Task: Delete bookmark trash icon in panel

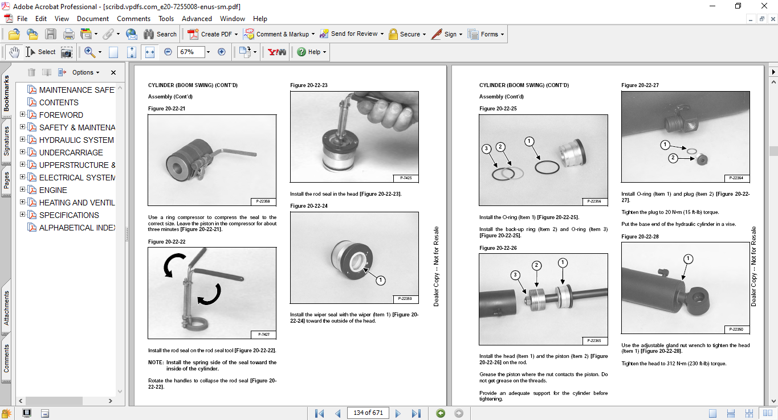Action: tap(31, 72)
